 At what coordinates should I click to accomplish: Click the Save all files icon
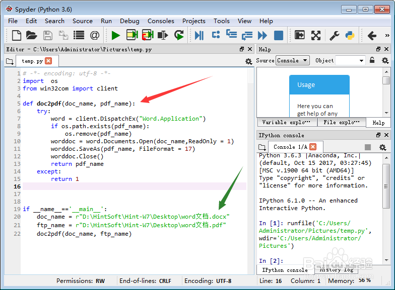pos(63,35)
